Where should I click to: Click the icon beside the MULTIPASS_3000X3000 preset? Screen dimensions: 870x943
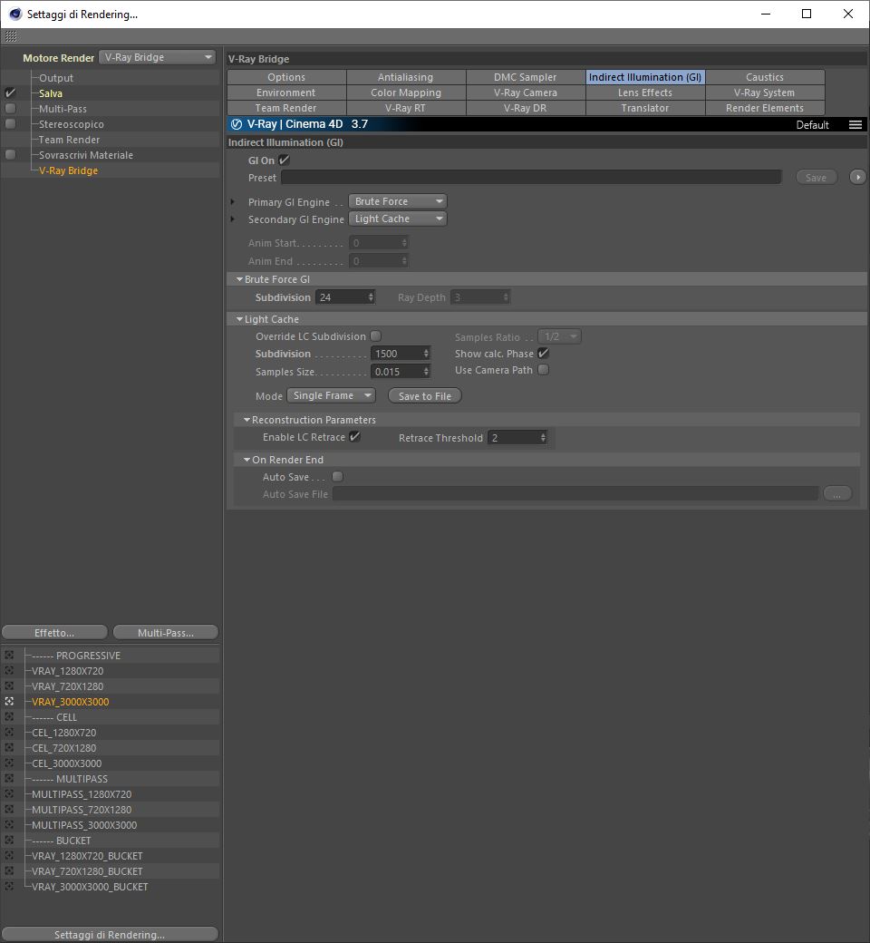click(9, 825)
